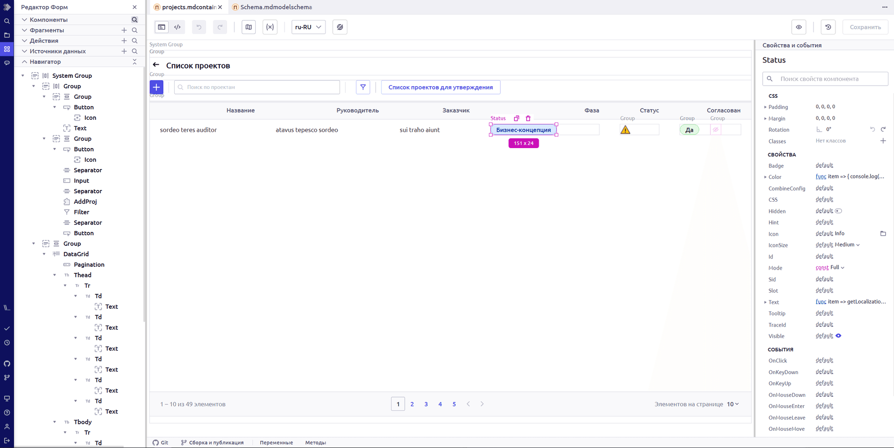Image resolution: width=894 pixels, height=448 pixels.
Task: Open the chat bubble icon in the left sidebar
Action: 7,63
